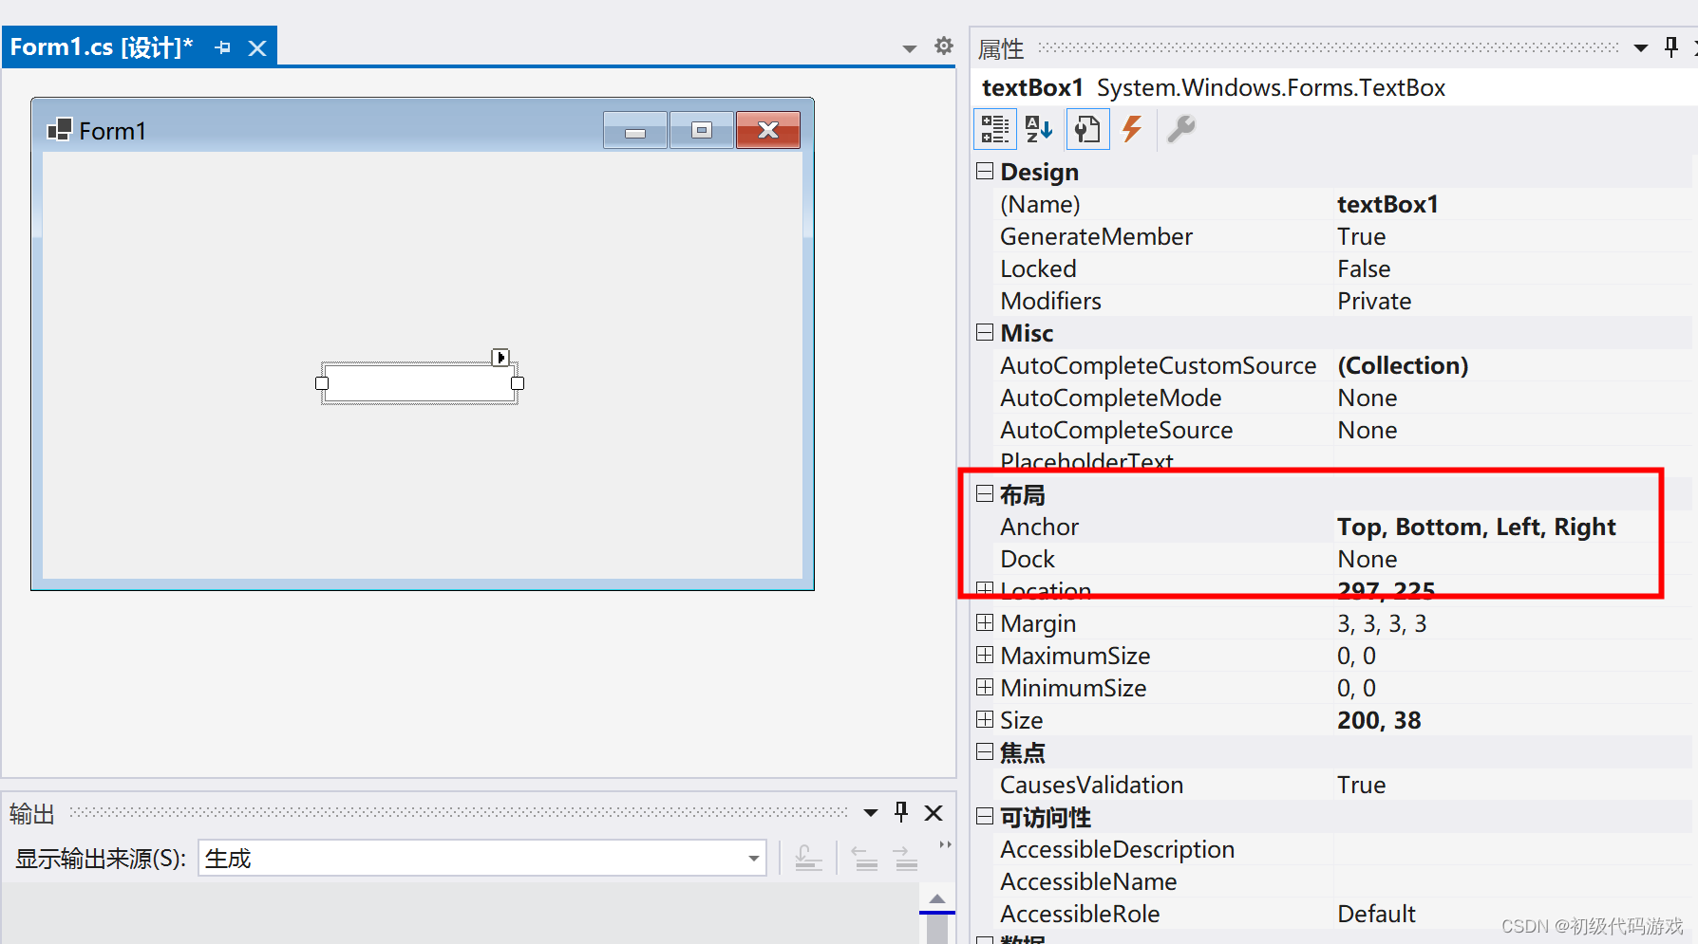This screenshot has width=1698, height=944.
Task: Open the output source dropdown
Action: point(753,859)
